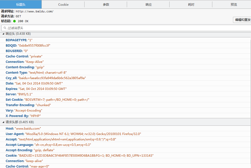251x168 pixels.
Task: Select the Accept-Encoding "gzip, deflate" row
Action: point(125,150)
